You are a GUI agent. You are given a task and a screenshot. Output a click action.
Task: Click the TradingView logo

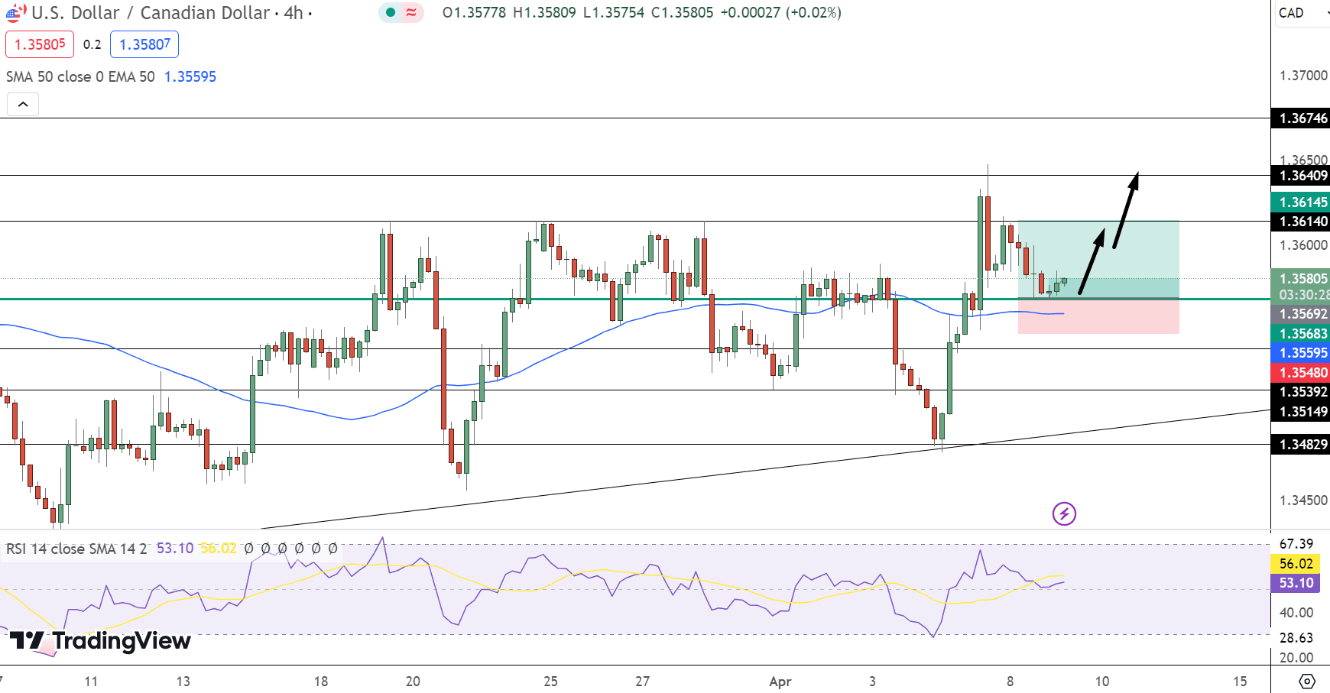pyautogui.click(x=99, y=640)
